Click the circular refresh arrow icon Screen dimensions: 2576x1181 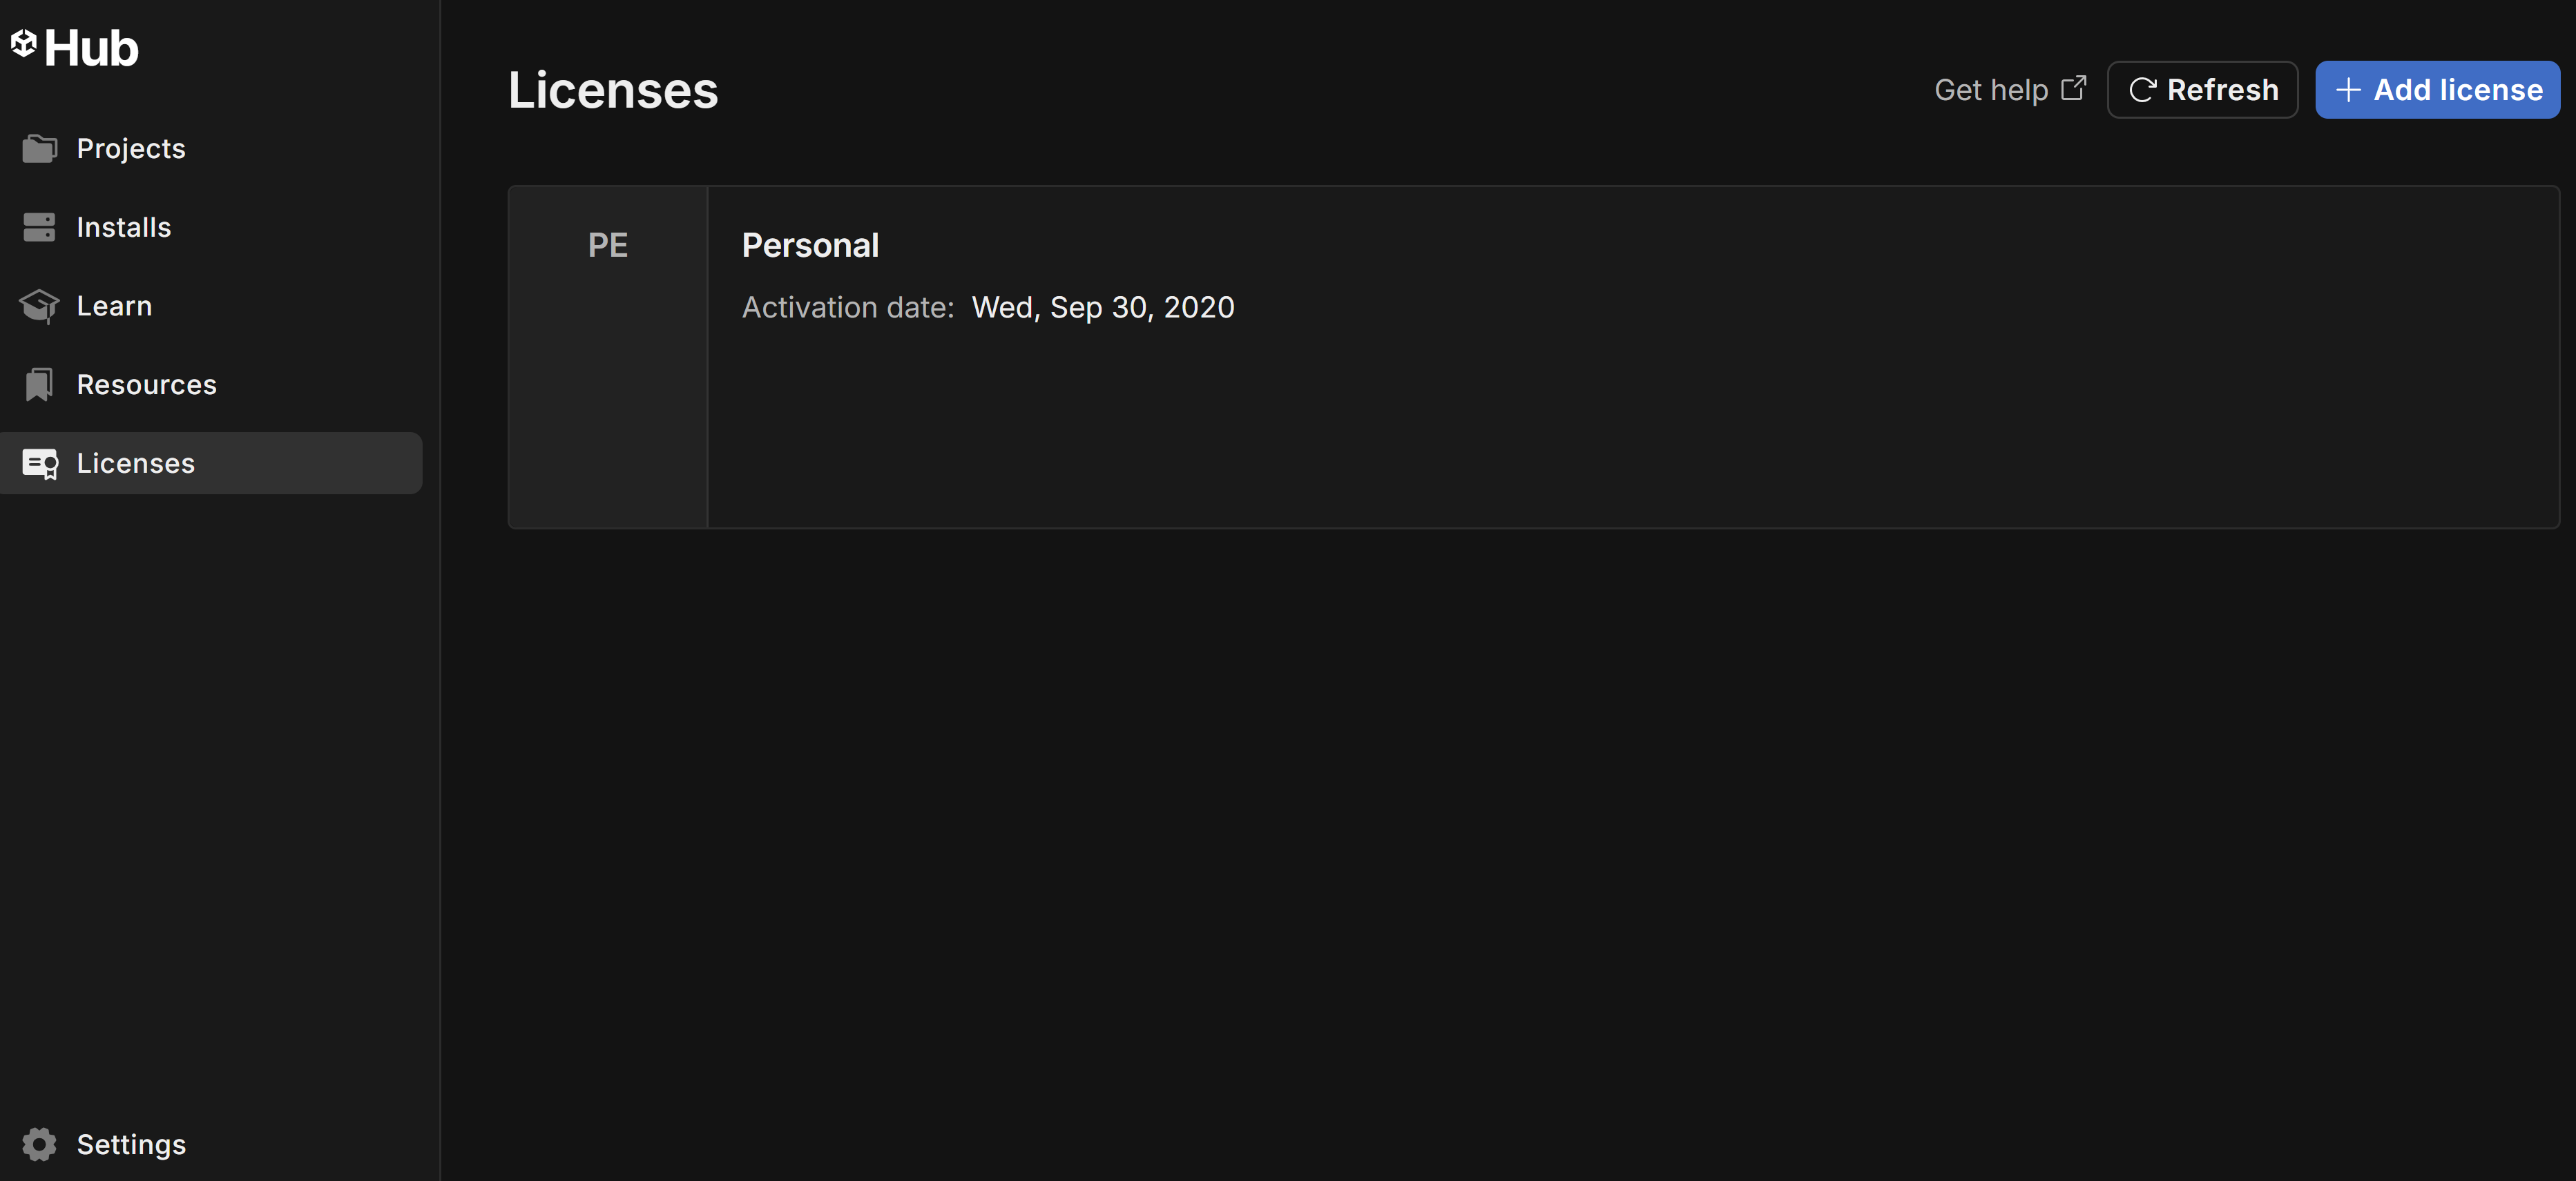pos(2144,89)
